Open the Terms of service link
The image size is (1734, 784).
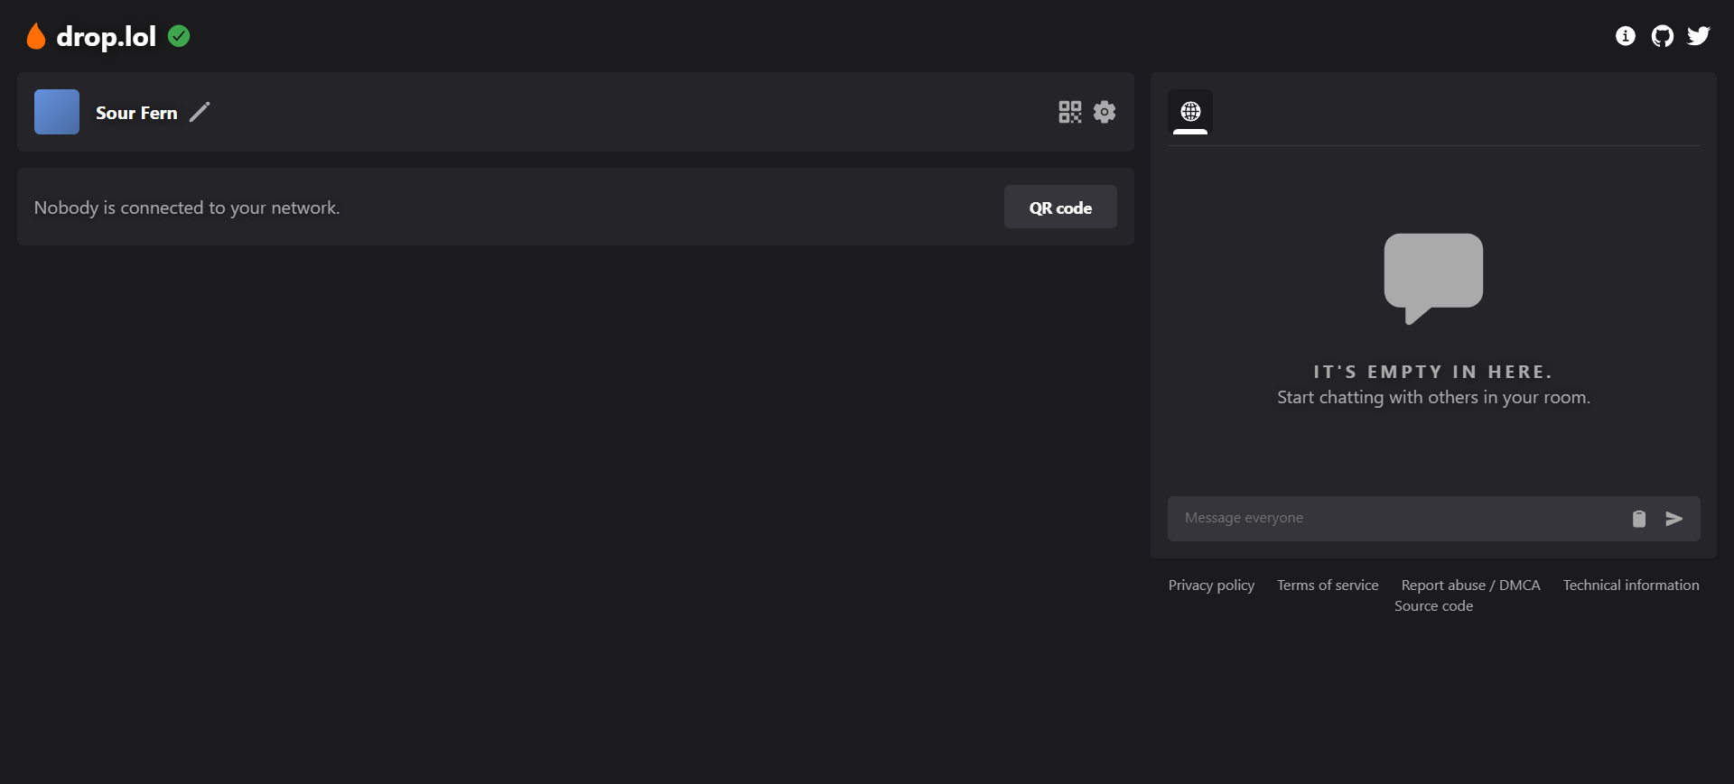tap(1328, 586)
